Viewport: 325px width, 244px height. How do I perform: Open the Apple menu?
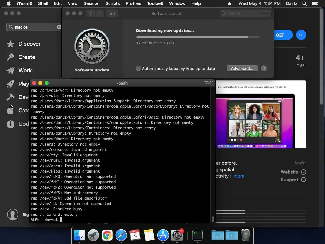coord(9,3)
